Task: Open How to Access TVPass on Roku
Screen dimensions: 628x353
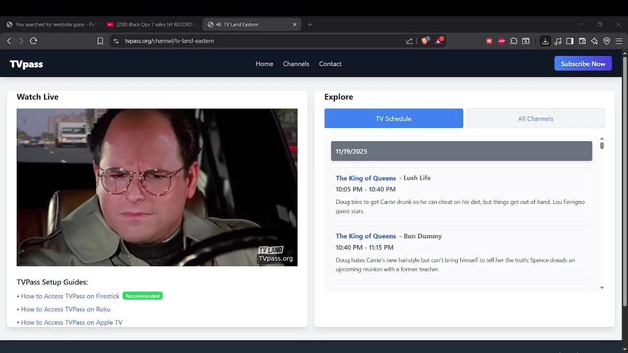Action: pyautogui.click(x=66, y=309)
